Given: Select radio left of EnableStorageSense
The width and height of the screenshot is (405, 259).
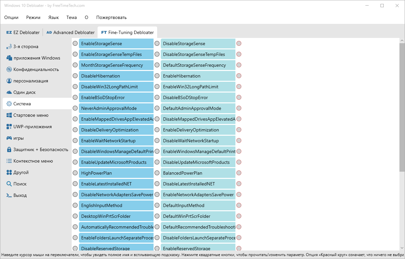Looking at the screenshot, I should click(75, 43).
